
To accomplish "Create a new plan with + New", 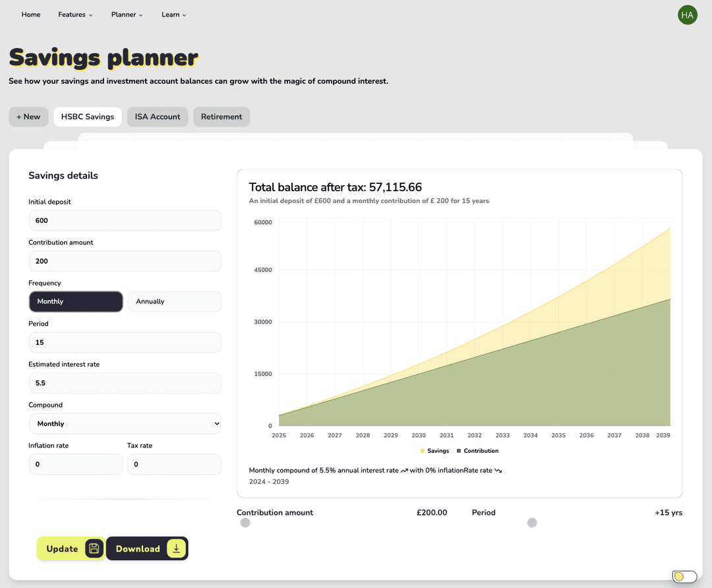I will [28, 117].
